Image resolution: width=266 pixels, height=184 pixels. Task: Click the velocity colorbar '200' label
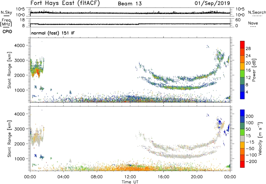(x=250, y=116)
